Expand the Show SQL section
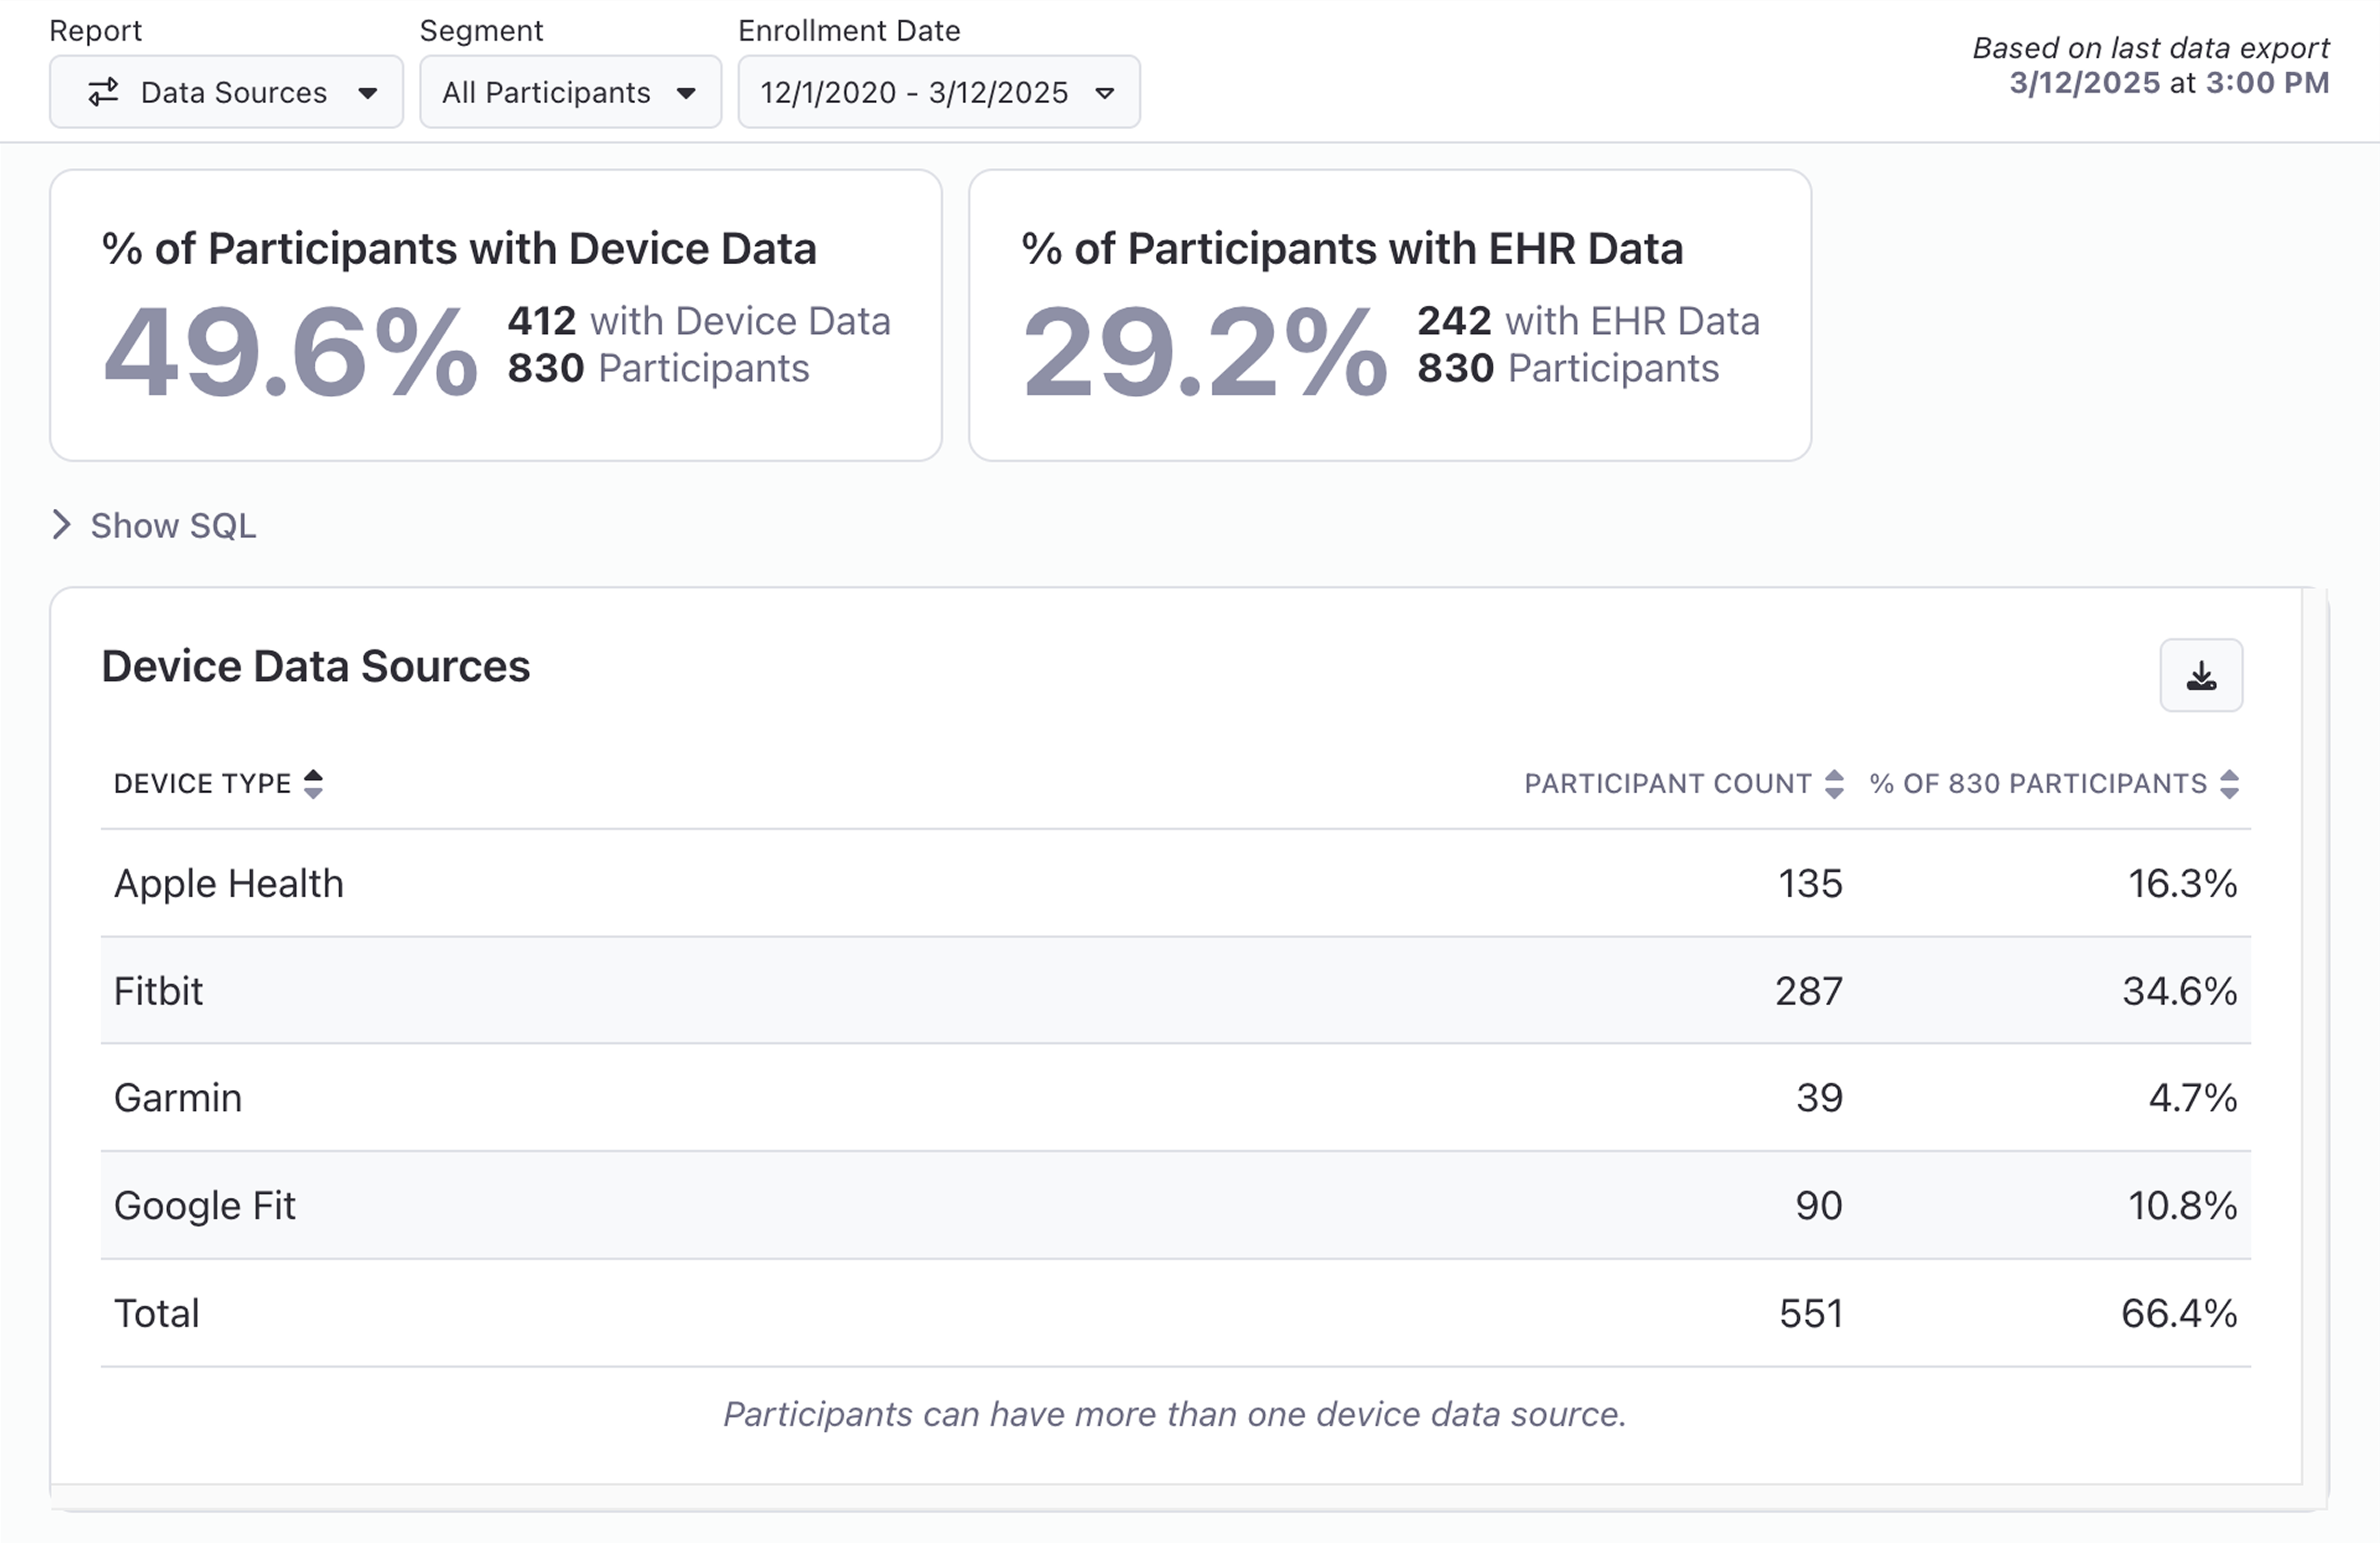Viewport: 2380px width, 1543px height. pos(173,525)
